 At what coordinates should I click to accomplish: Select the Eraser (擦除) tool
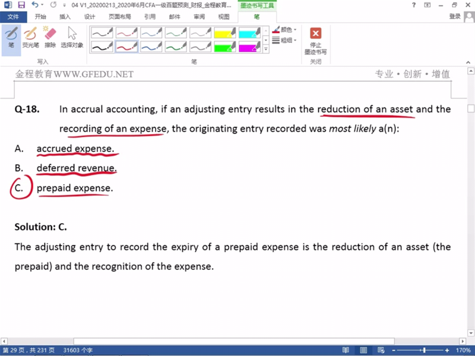[x=50, y=37]
